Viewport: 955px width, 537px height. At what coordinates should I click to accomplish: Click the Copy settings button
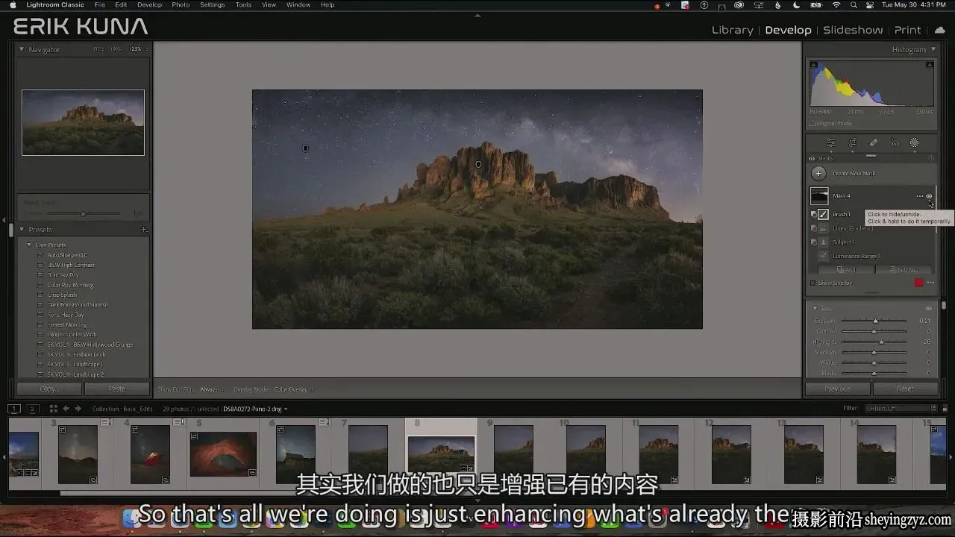[x=49, y=389]
